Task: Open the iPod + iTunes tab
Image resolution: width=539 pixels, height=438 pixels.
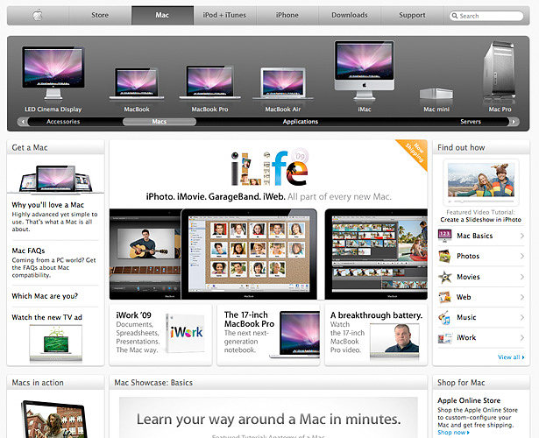Action: 224,15
